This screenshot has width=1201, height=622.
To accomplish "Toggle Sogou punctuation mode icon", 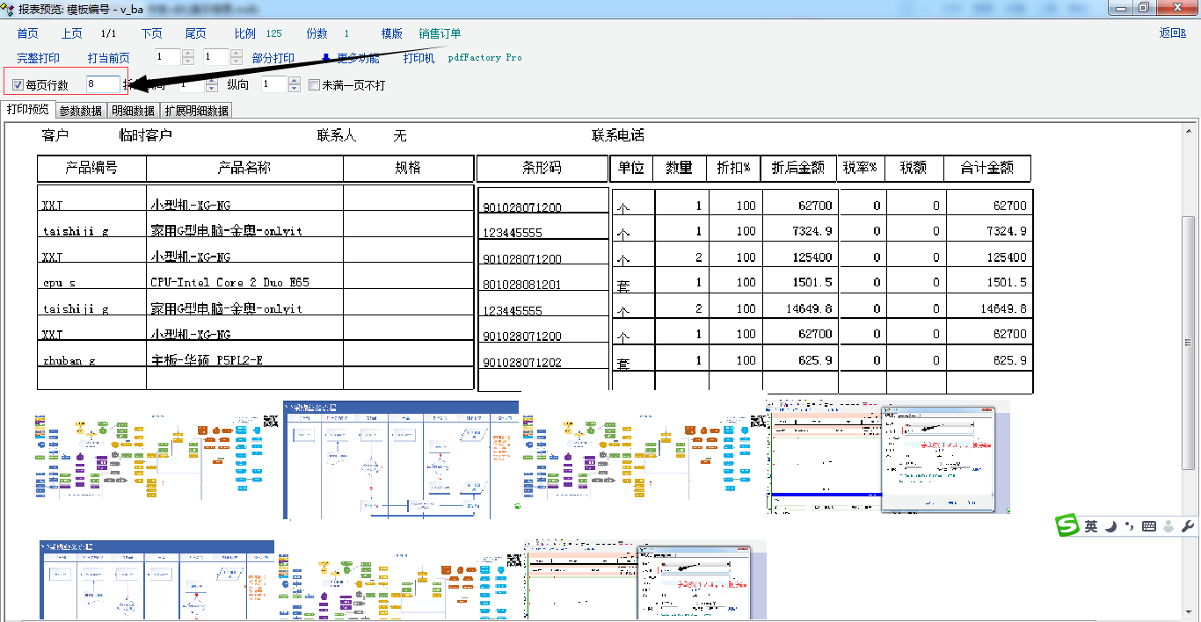I will pos(1130,526).
